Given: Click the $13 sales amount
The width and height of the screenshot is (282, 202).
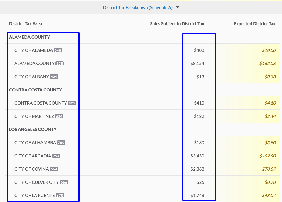Looking at the screenshot, I should pyautogui.click(x=200, y=77).
